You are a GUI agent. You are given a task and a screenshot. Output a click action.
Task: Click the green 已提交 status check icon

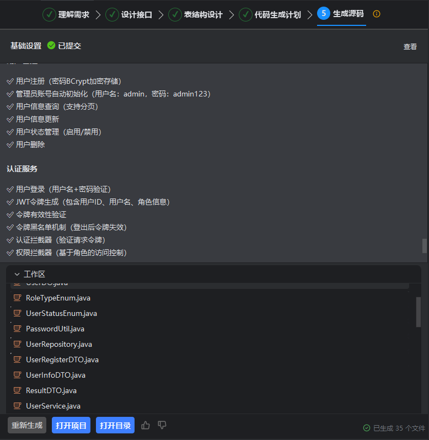(51, 46)
